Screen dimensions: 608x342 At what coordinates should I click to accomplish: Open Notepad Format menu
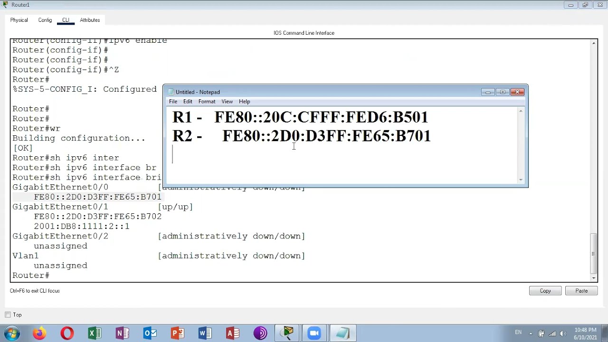tap(207, 101)
